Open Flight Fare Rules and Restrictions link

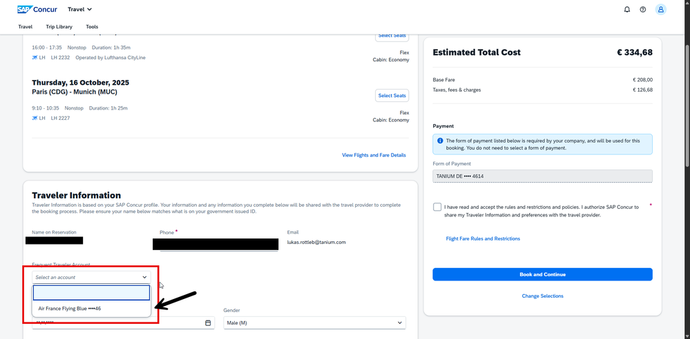(483, 238)
